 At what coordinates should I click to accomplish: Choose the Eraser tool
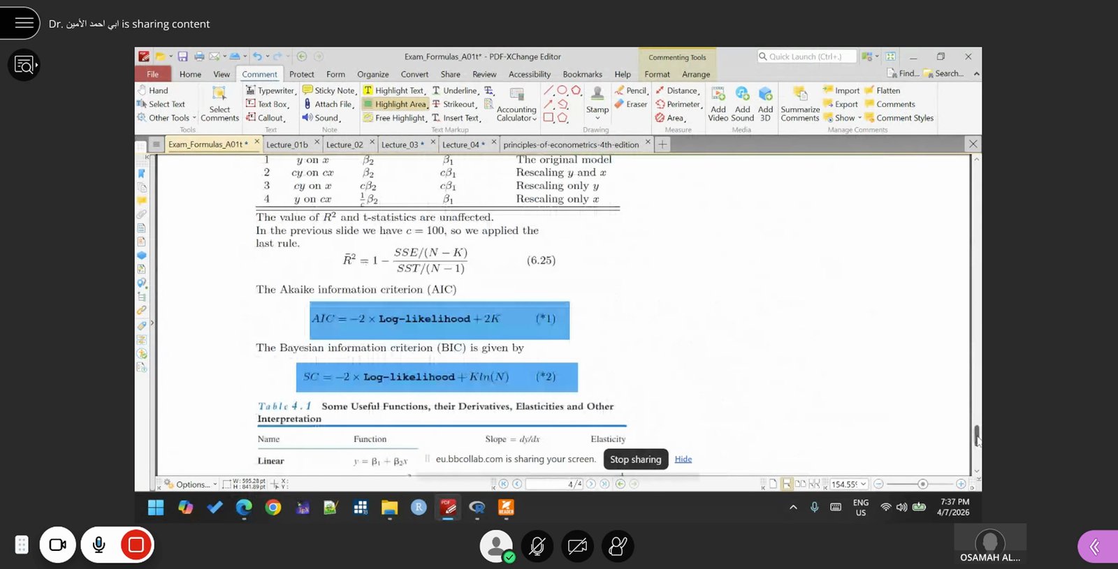click(x=631, y=104)
